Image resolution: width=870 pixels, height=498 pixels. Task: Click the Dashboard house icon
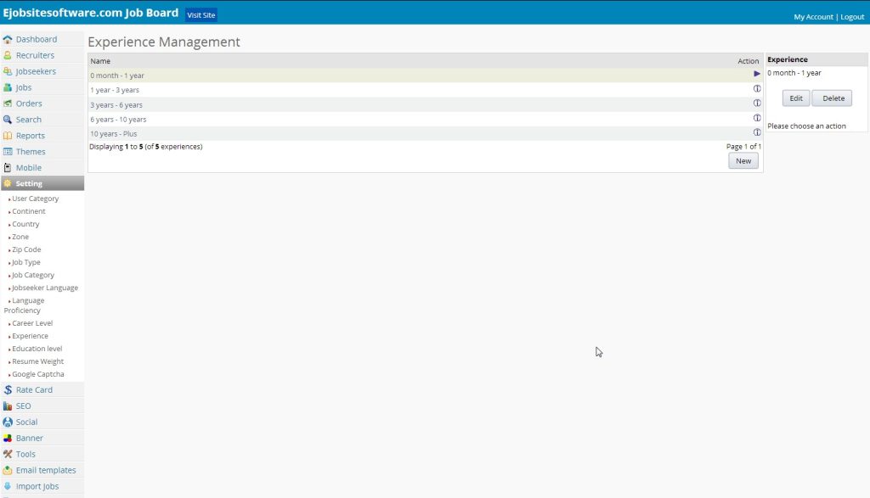8,39
